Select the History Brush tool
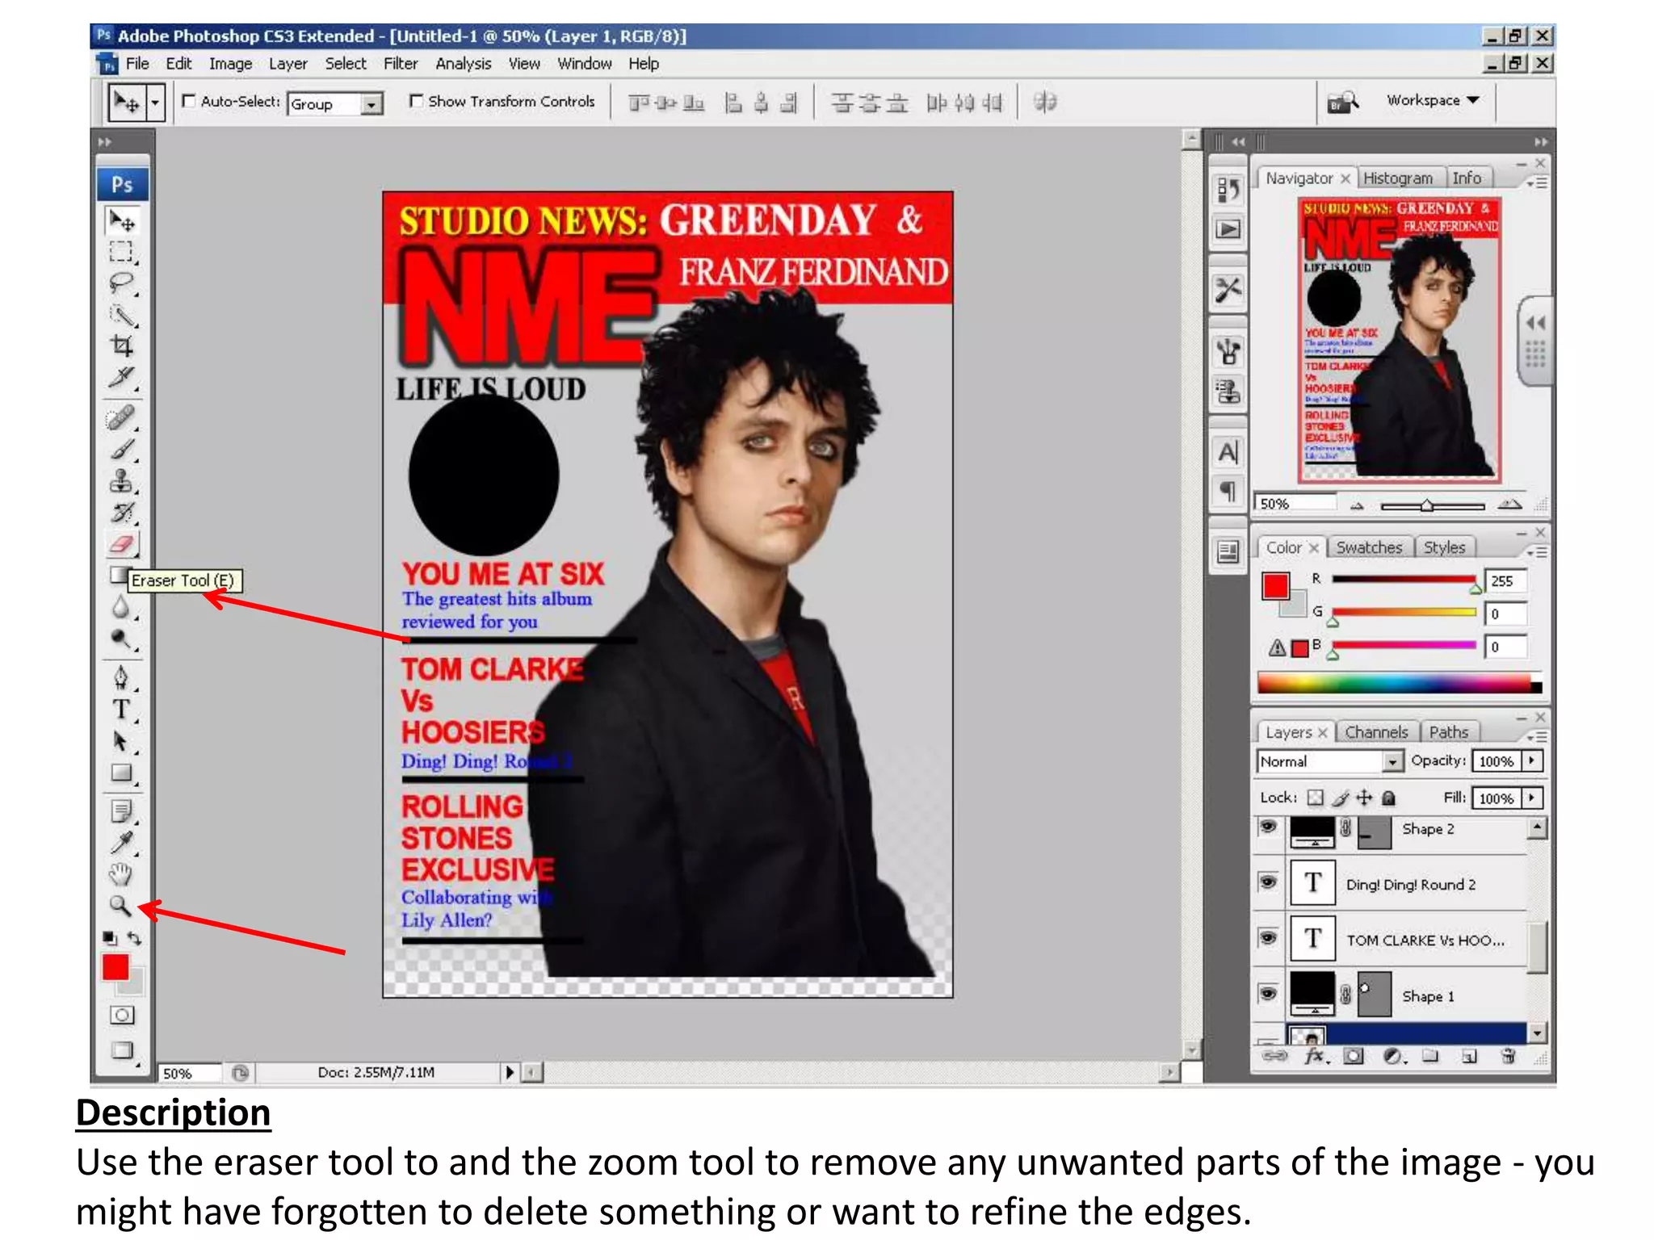 click(121, 513)
